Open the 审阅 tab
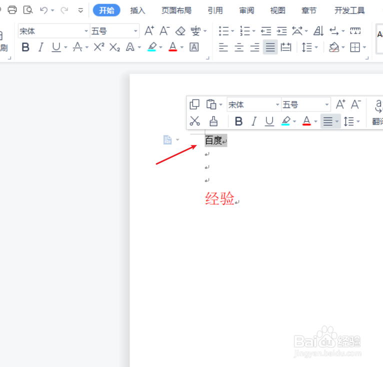 246,10
